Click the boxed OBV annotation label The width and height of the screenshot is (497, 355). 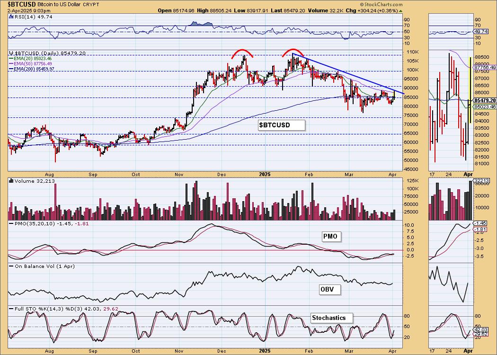(330, 289)
